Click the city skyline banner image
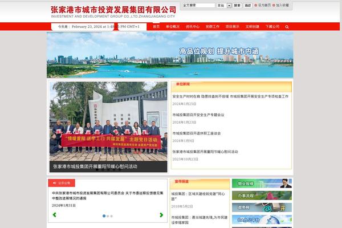Screen dimensions: 342x228 tap(170, 55)
